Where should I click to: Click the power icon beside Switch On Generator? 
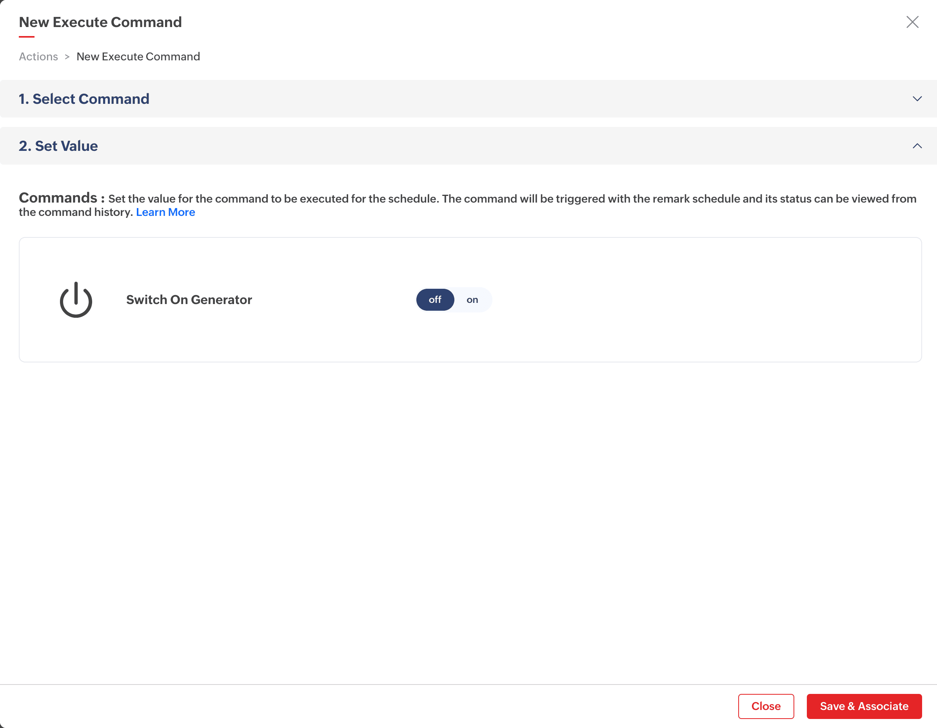coord(76,300)
